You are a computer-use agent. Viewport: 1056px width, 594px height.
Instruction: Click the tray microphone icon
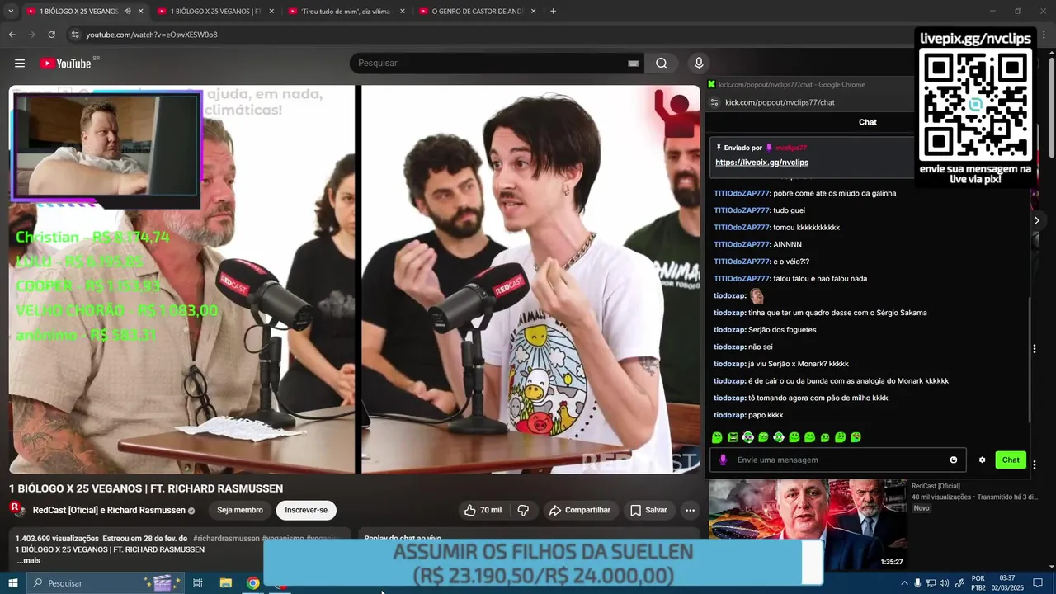(x=917, y=583)
